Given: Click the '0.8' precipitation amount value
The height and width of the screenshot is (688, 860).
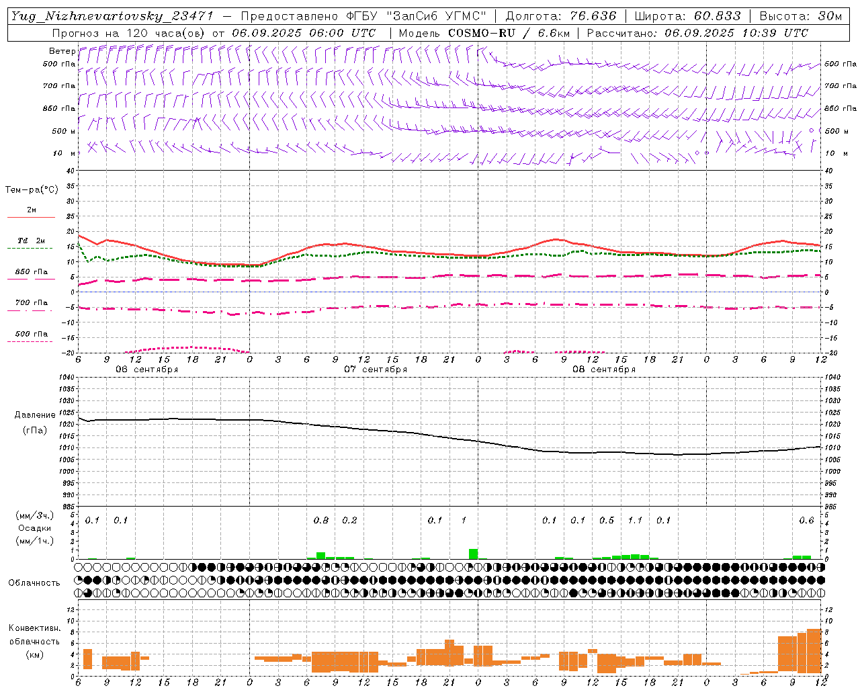Looking at the screenshot, I should pos(321,521).
